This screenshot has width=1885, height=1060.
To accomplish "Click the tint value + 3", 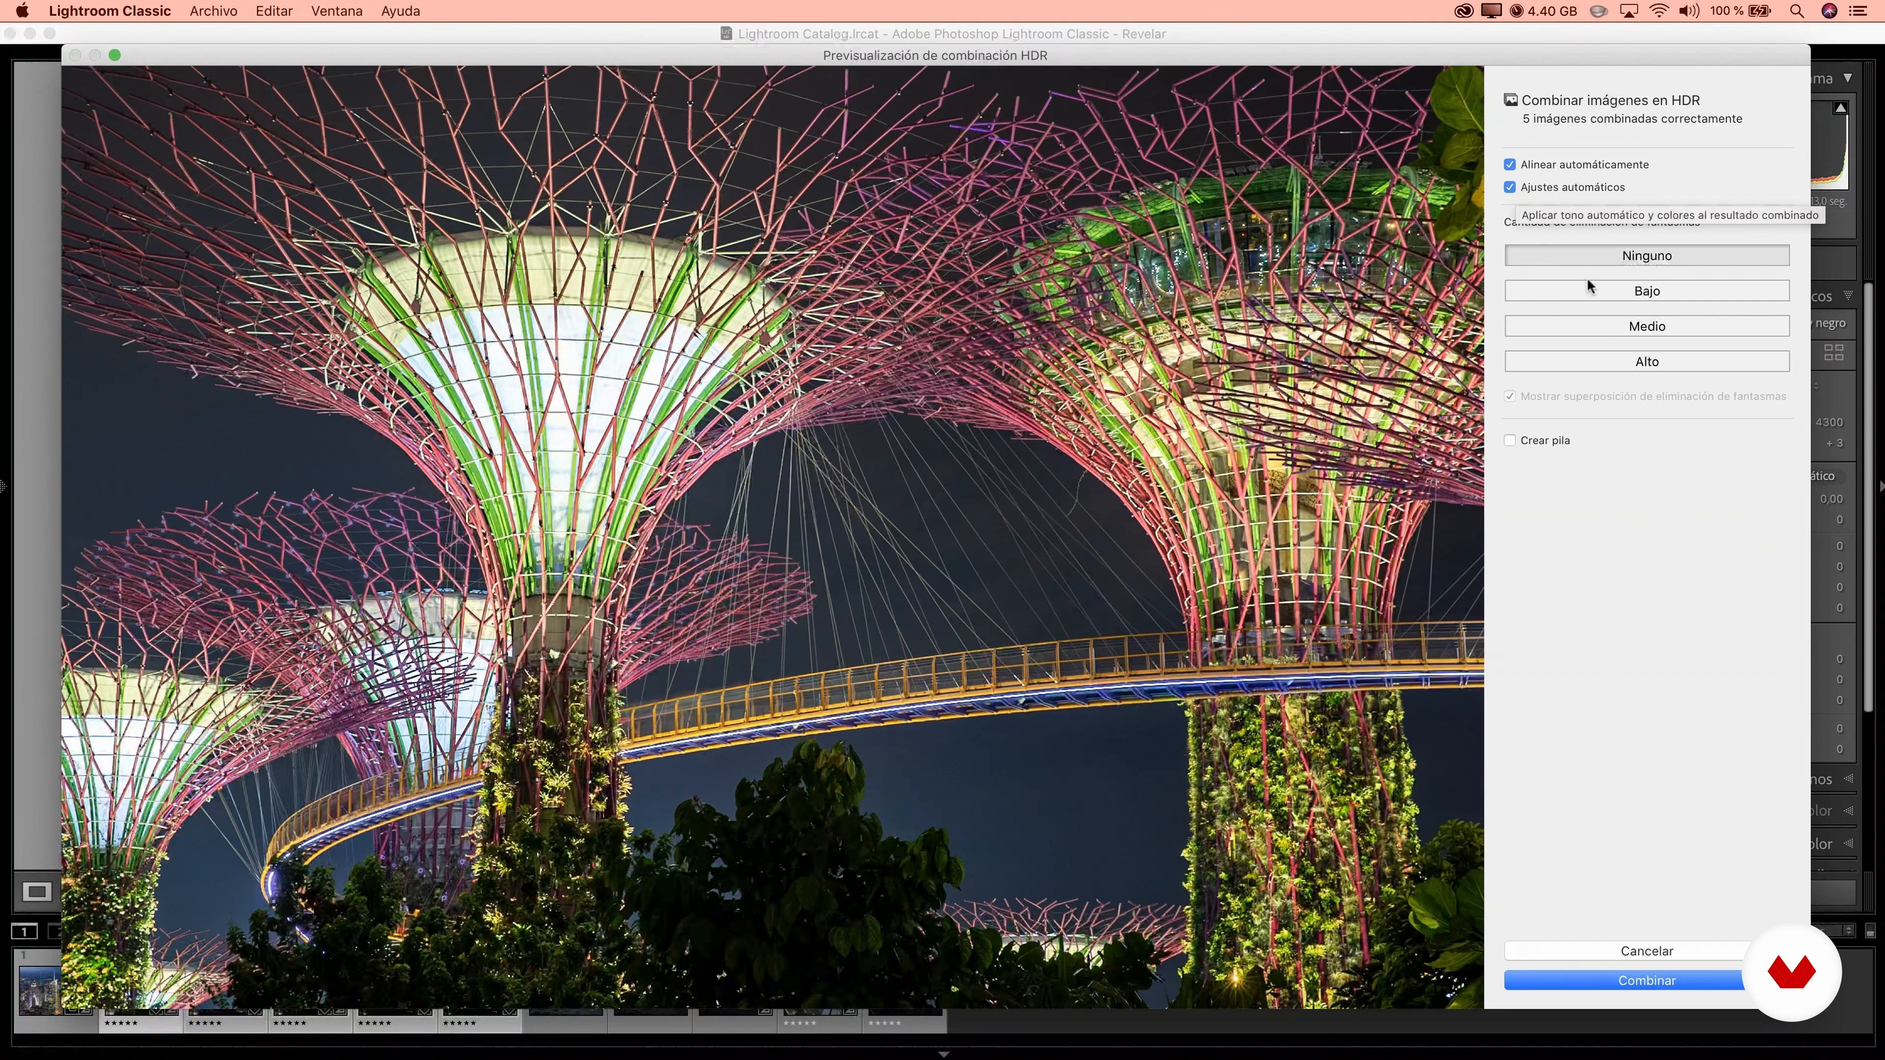I will [x=1834, y=443].
